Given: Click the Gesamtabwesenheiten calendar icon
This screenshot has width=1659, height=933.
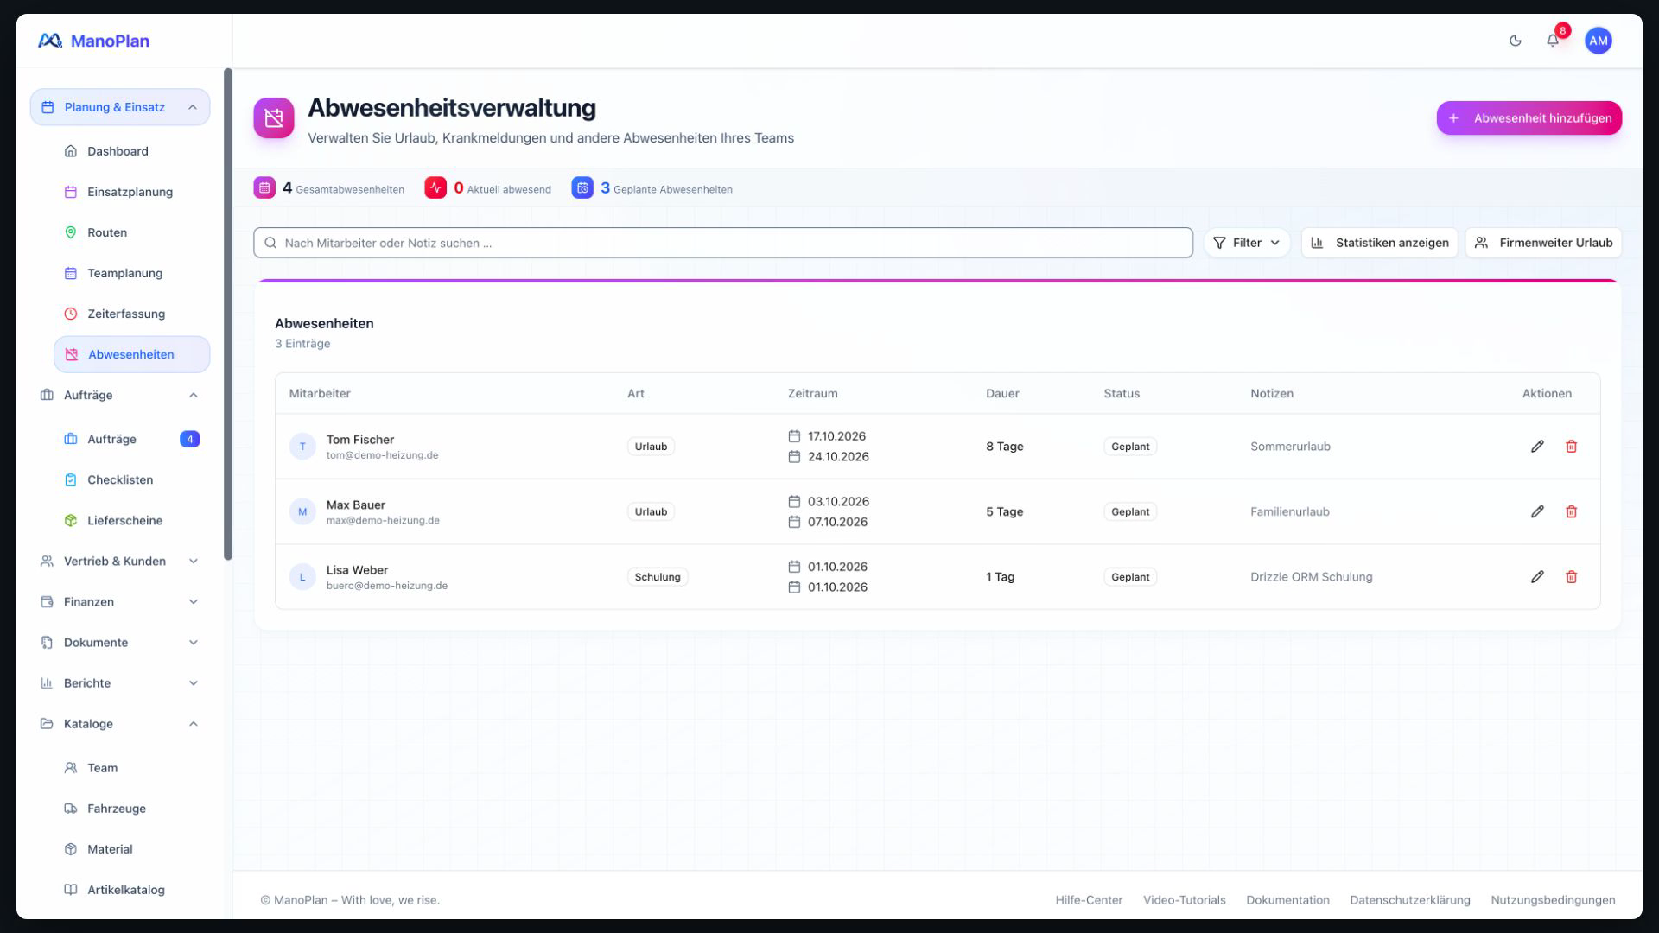Looking at the screenshot, I should [264, 187].
